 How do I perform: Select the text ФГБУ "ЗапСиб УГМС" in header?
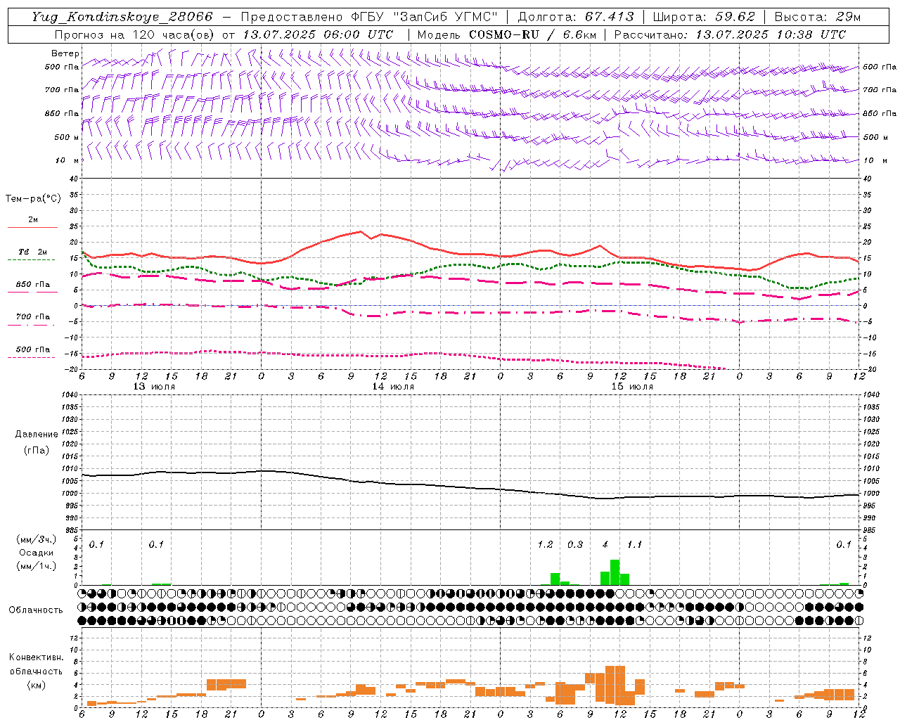click(424, 17)
